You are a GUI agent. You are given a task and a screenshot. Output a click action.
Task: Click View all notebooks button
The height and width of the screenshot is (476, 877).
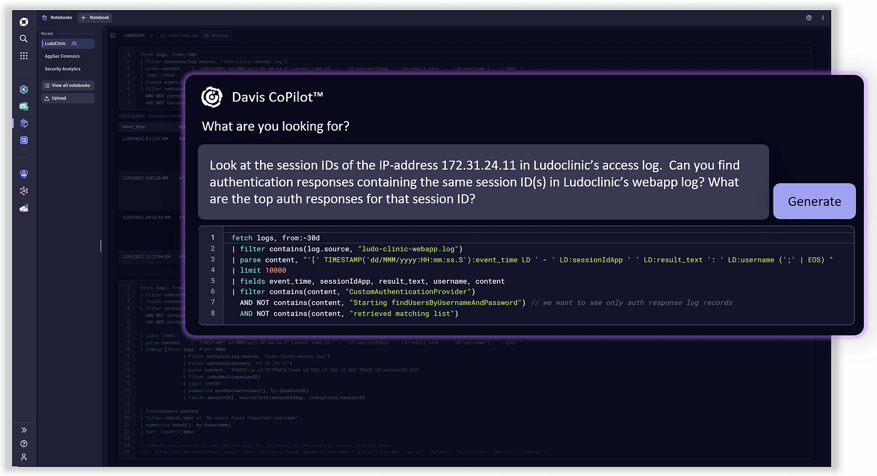point(68,85)
